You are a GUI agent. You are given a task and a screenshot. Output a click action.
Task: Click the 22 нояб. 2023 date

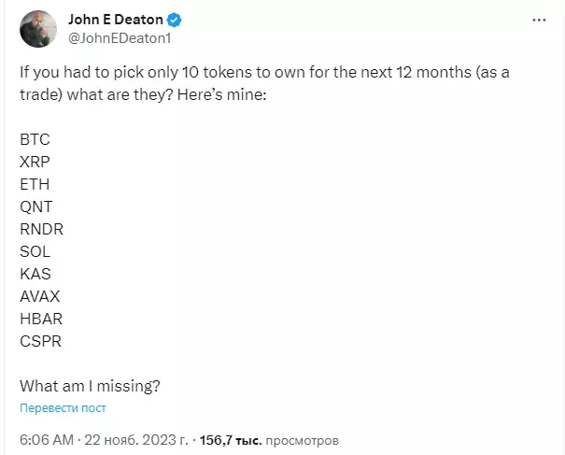tap(136, 440)
